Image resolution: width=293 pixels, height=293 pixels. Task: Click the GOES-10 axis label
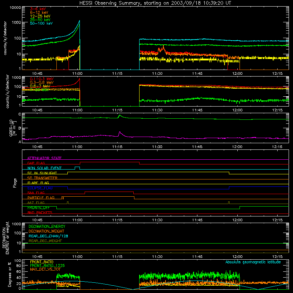click(x=13, y=128)
